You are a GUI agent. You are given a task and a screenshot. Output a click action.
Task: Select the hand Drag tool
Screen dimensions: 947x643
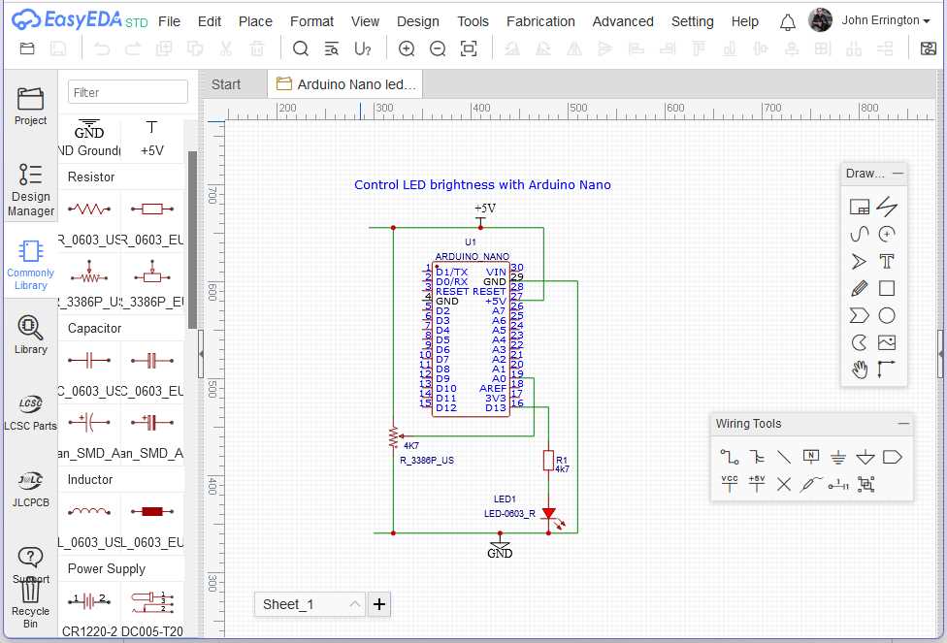point(860,369)
